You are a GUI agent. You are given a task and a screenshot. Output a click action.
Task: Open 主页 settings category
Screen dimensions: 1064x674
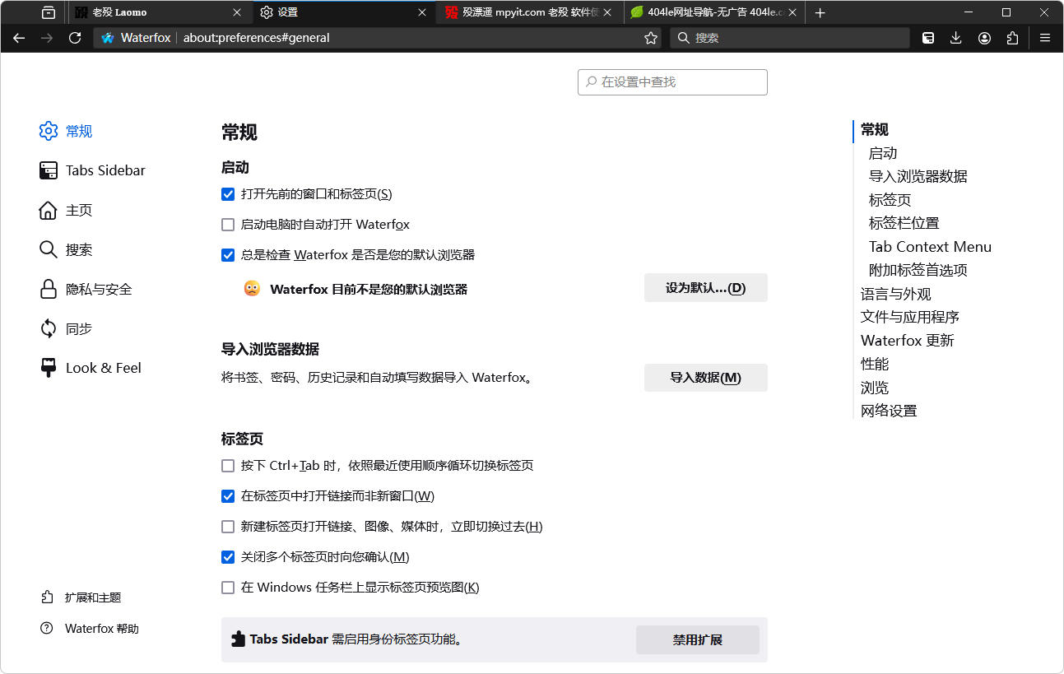pos(79,210)
